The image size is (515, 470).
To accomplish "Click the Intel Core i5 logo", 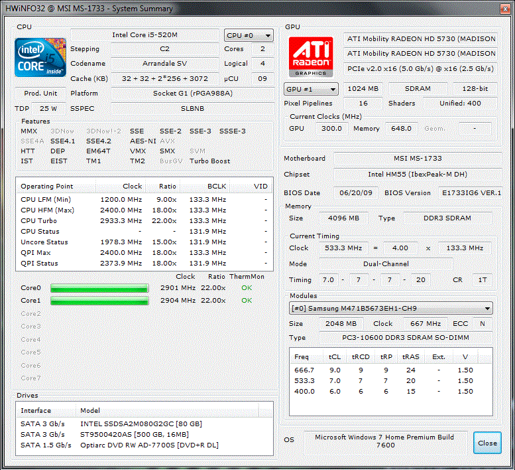I will click(x=40, y=57).
